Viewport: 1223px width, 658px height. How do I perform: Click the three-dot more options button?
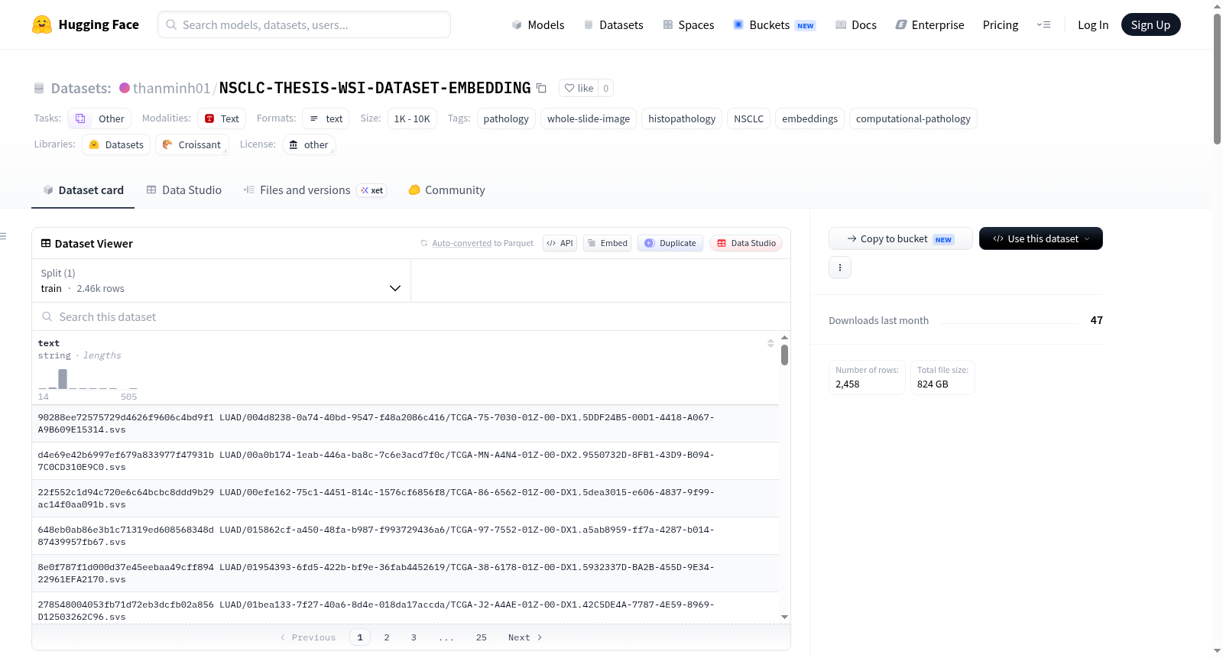point(840,267)
